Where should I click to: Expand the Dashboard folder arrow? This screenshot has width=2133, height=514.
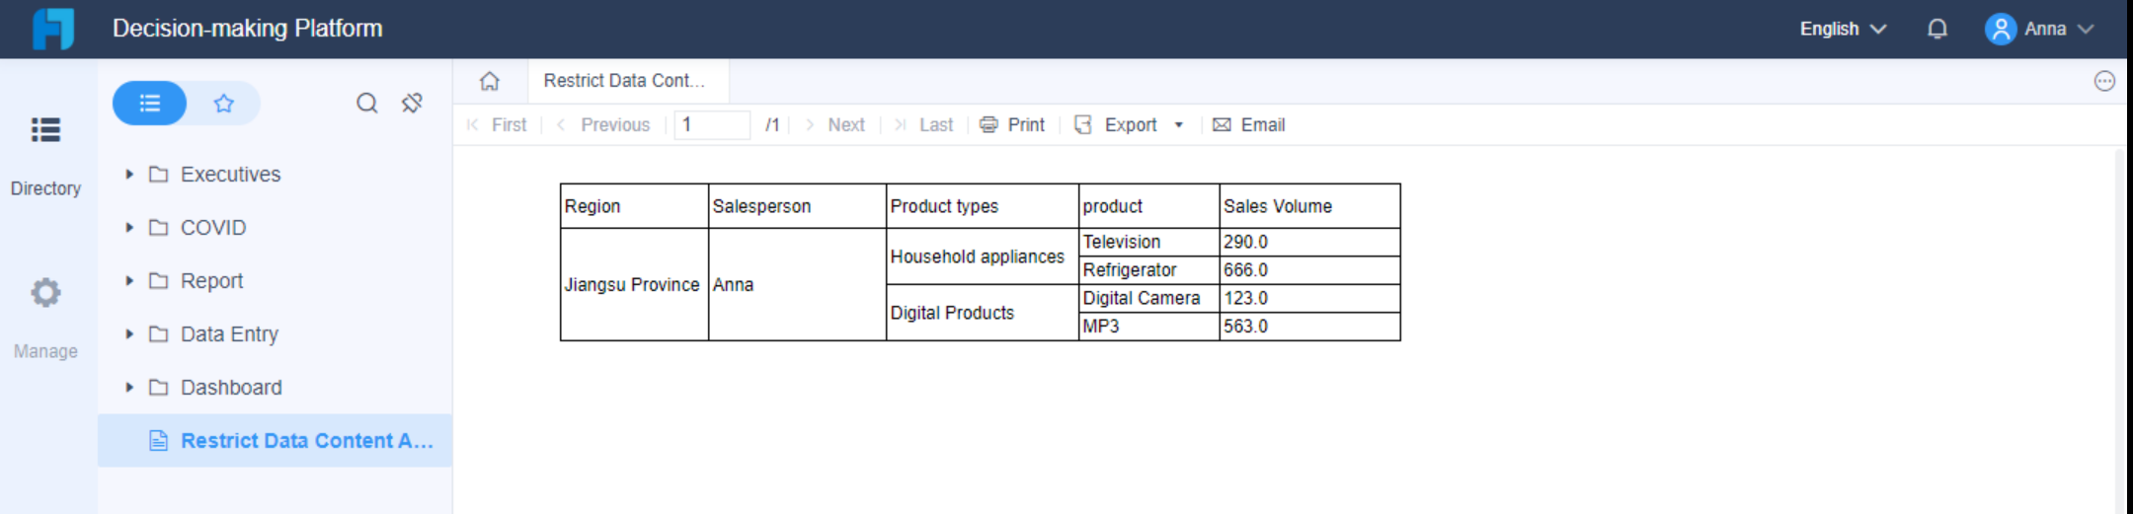[x=129, y=387]
